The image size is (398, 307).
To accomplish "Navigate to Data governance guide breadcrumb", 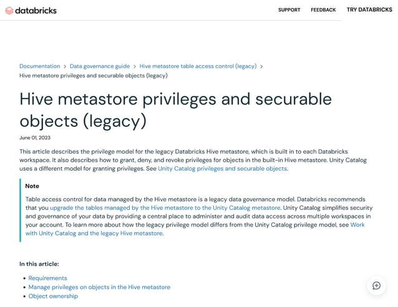I will [x=99, y=66].
